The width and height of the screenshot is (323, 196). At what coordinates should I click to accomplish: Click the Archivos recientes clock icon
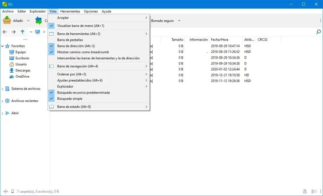[8, 101]
